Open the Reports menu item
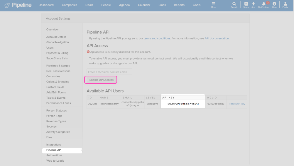The height and width of the screenshot is (166, 294). [179, 5]
